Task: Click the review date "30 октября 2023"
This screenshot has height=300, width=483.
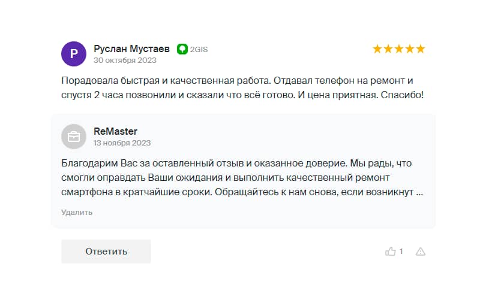Action: click(x=125, y=60)
